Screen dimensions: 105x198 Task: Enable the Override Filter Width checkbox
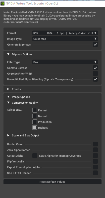tap(95, 74)
